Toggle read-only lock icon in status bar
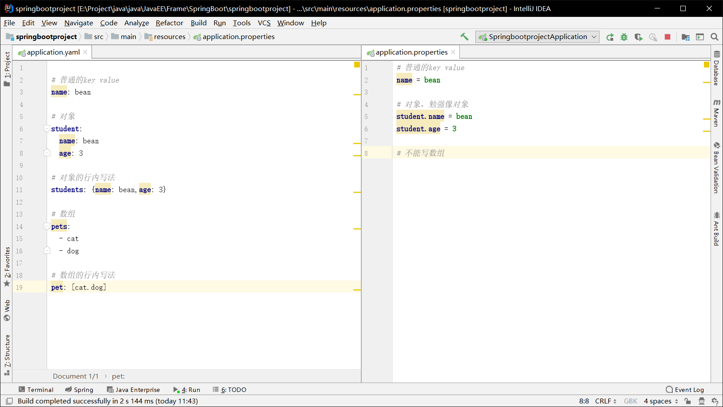 [x=687, y=401]
